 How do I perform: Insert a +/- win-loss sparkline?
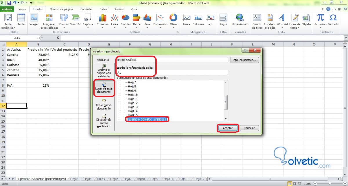tap(210, 20)
